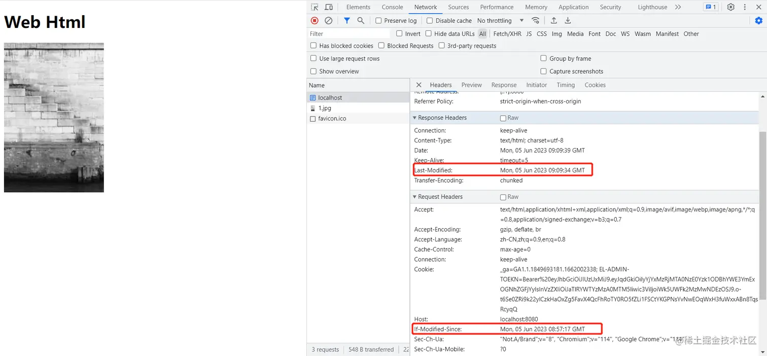
Task: Enable Show overview checkbox
Action: pos(313,71)
